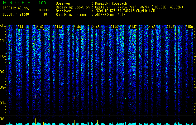Click the meteor label
The image size is (196, 125).
44,10
